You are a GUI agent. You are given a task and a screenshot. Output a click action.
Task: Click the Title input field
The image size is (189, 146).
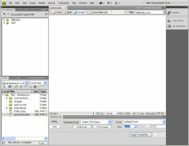pos(149,12)
